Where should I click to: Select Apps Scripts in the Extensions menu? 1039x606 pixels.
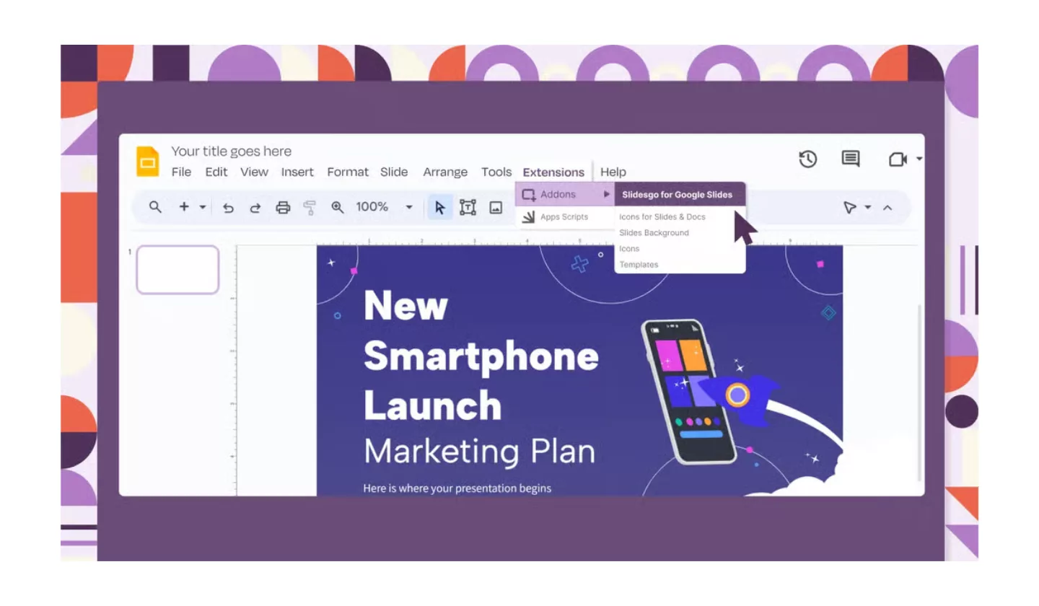564,217
